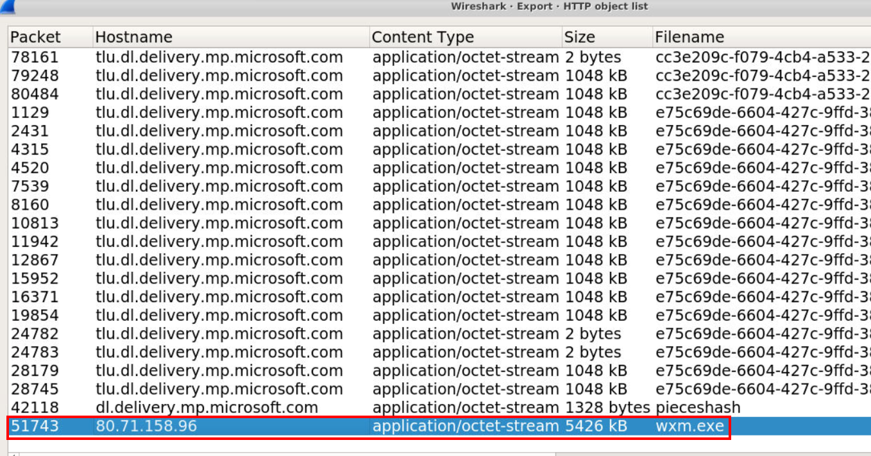
Task: Sort the list by the Packet column header
Action: coord(51,37)
